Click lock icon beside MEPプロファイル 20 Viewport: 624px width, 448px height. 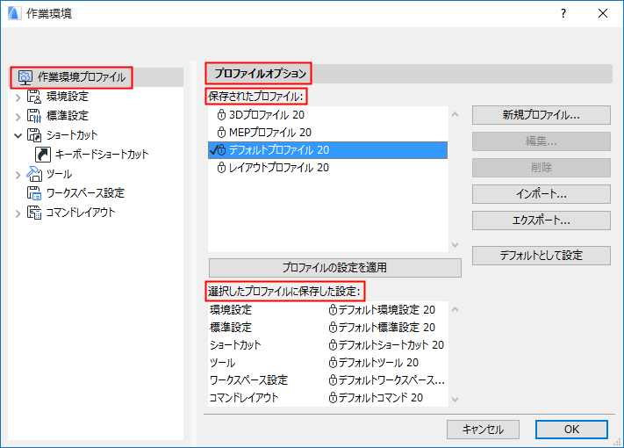tap(221, 133)
